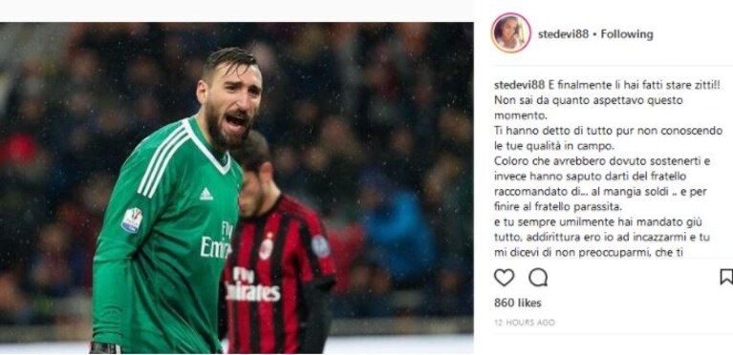Click Coppa Italia badge on green sleeve
The width and height of the screenshot is (733, 355).
(132, 220)
